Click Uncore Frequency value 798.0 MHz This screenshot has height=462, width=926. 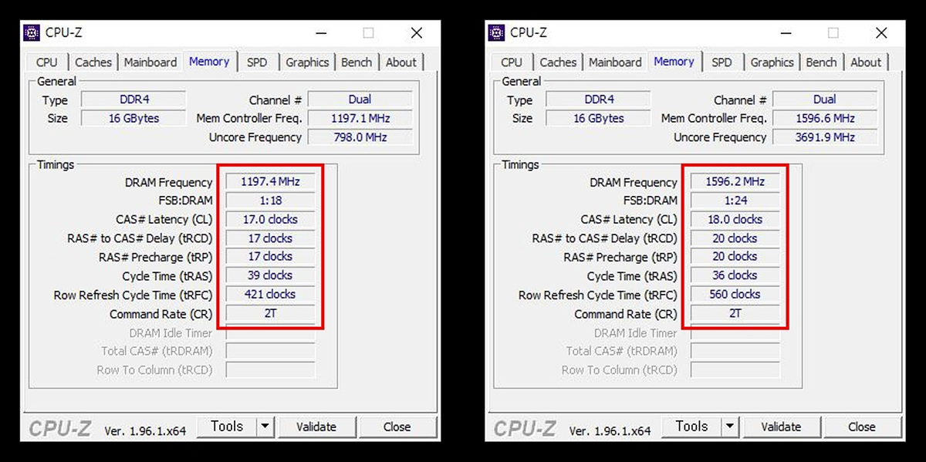click(360, 137)
